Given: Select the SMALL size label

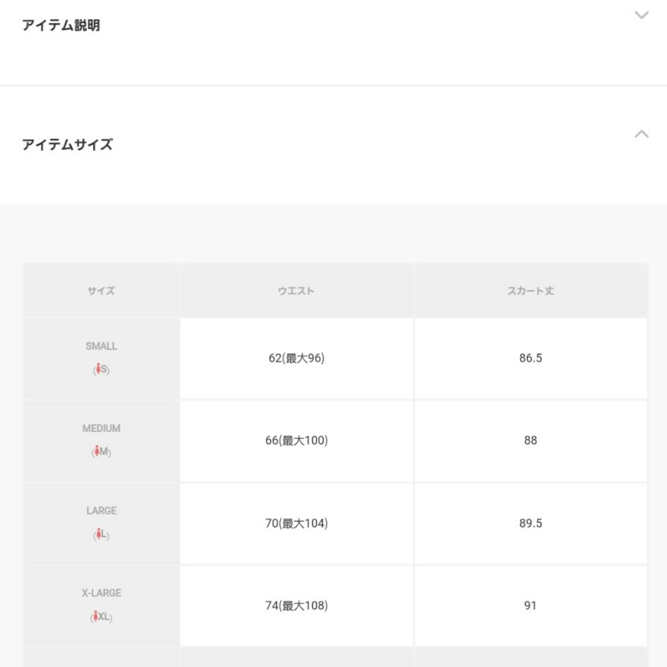Looking at the screenshot, I should (x=101, y=346).
